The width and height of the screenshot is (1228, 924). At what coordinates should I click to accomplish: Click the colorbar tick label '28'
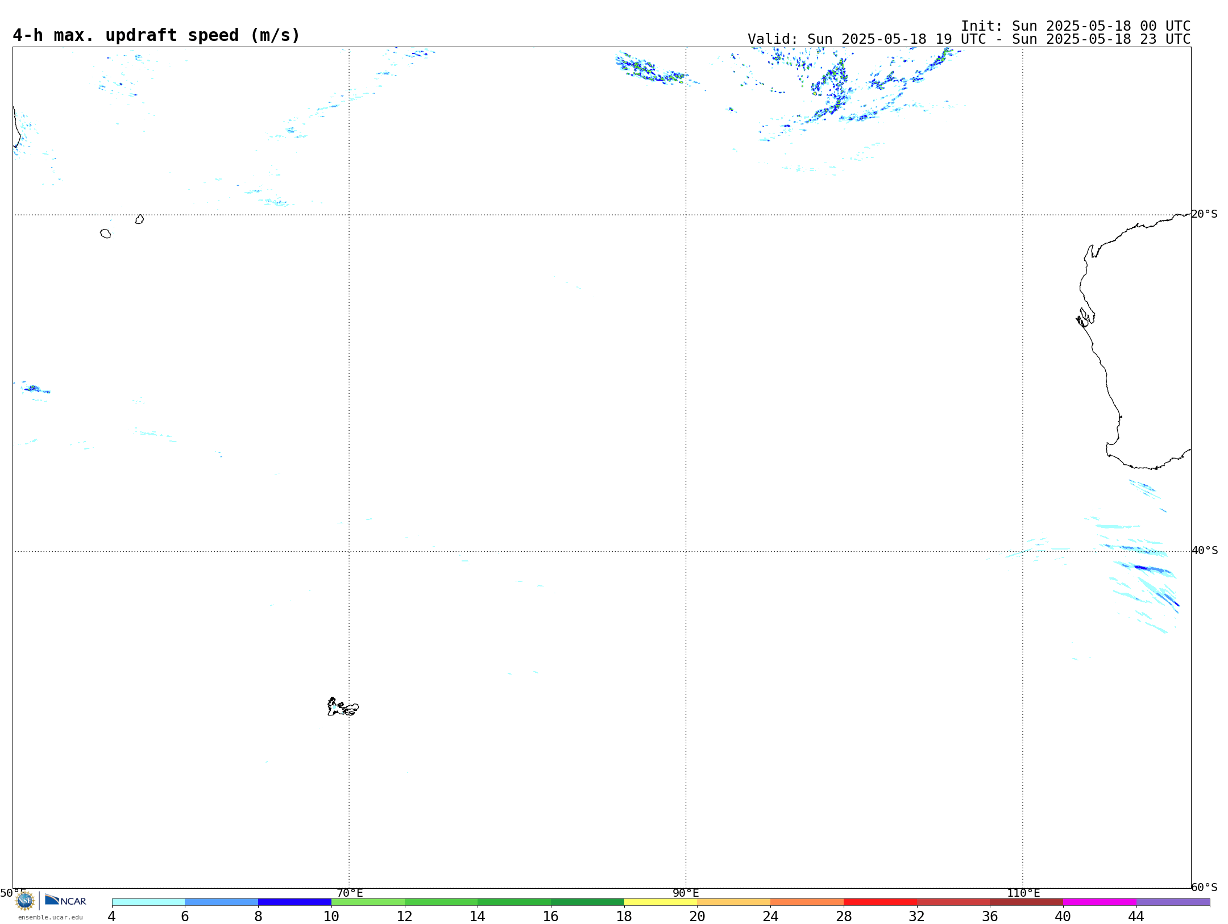click(844, 917)
